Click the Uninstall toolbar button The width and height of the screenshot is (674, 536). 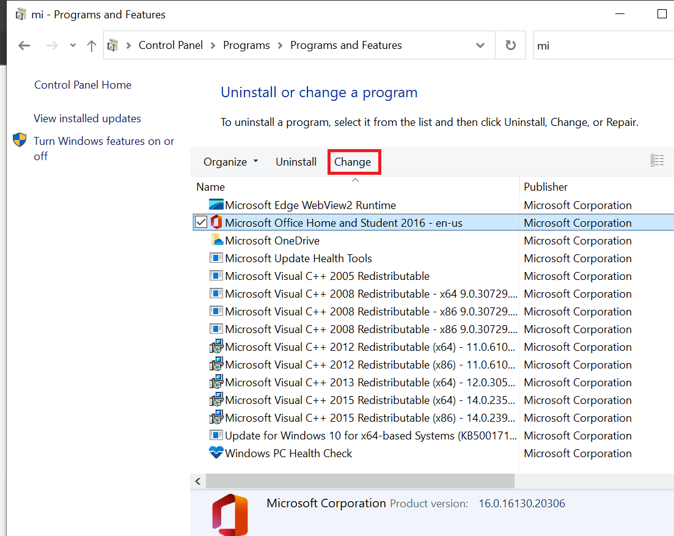296,161
